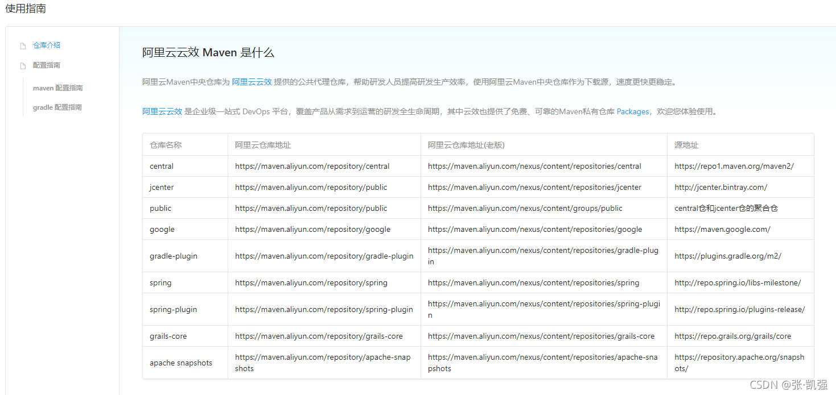
Task: Click the old nexus repositories/jcenter URL
Action: [x=535, y=188]
